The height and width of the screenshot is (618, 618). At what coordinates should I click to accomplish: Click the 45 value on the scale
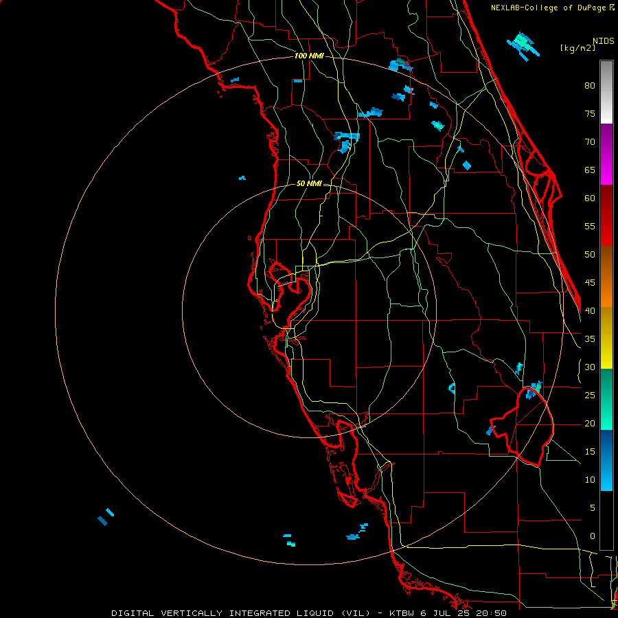point(590,283)
